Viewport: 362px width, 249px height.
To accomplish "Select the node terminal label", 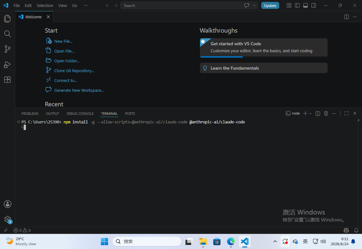I will (293, 113).
